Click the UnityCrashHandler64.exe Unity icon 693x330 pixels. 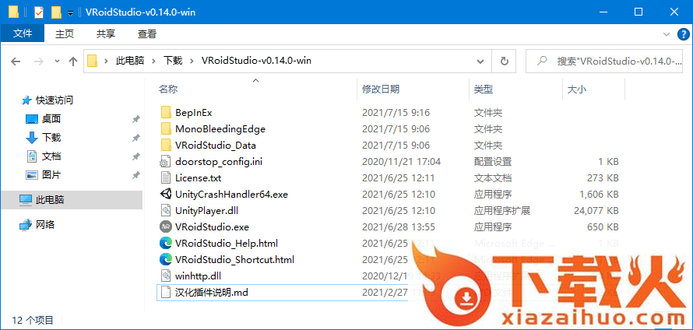pyautogui.click(x=166, y=194)
